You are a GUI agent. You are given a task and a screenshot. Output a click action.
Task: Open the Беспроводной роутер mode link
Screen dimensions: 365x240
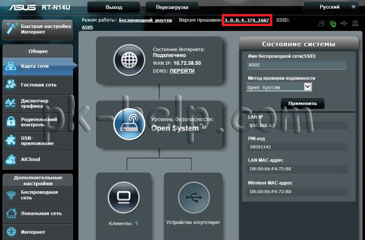click(x=146, y=20)
